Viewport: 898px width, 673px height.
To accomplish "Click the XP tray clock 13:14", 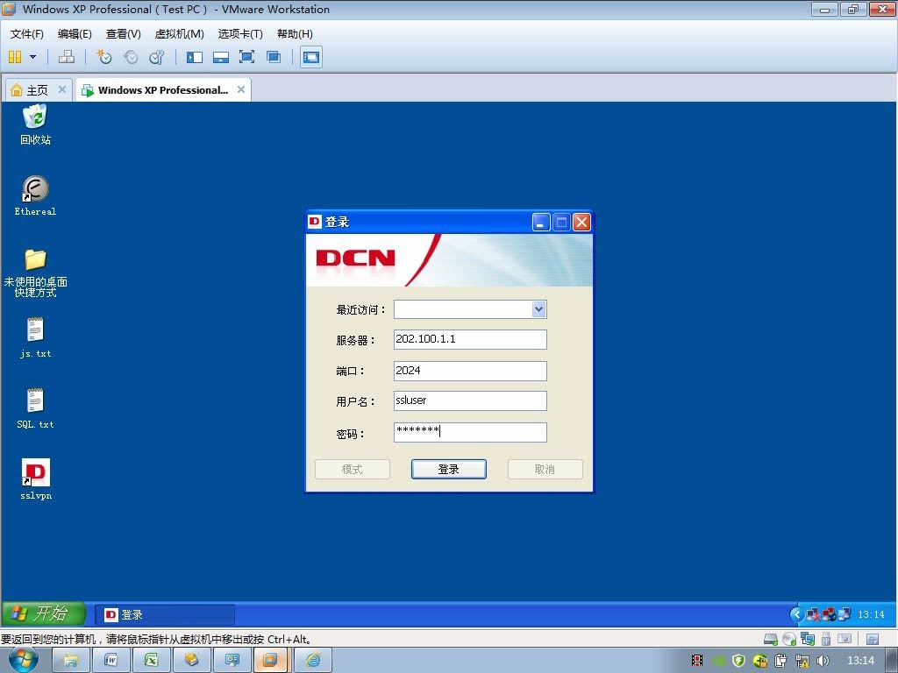I will click(x=871, y=614).
